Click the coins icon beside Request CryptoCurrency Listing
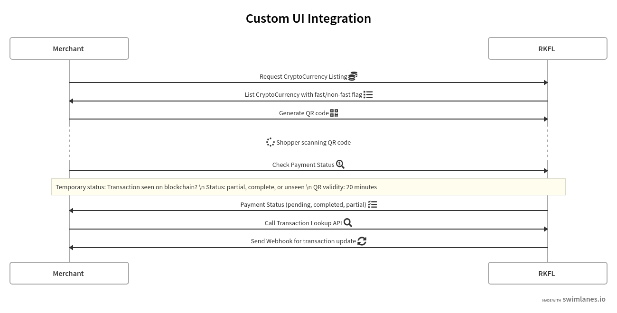 pyautogui.click(x=353, y=76)
